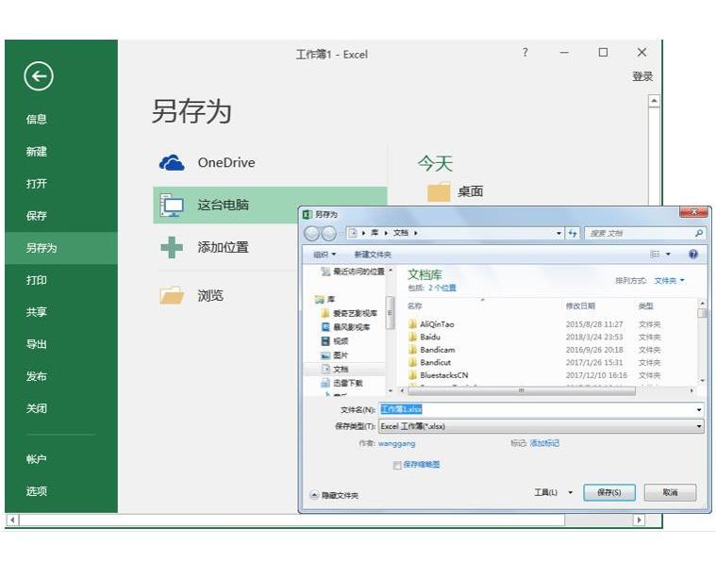Go back with dialog navigation back button
The width and height of the screenshot is (716, 578).
point(312,233)
